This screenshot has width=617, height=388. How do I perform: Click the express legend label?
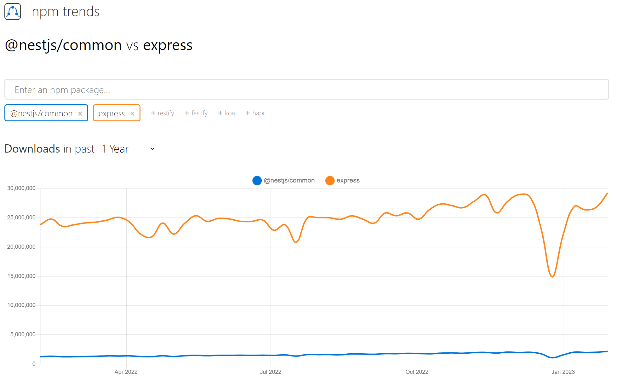[x=348, y=181]
